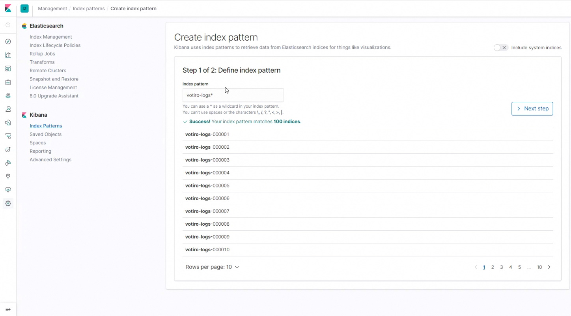Click index row votiro-logs-000004
The image size is (571, 316).
point(368,173)
